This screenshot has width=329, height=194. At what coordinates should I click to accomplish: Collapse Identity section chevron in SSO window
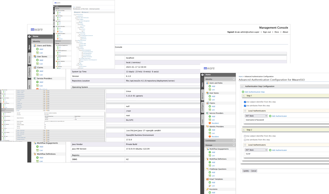234,79
